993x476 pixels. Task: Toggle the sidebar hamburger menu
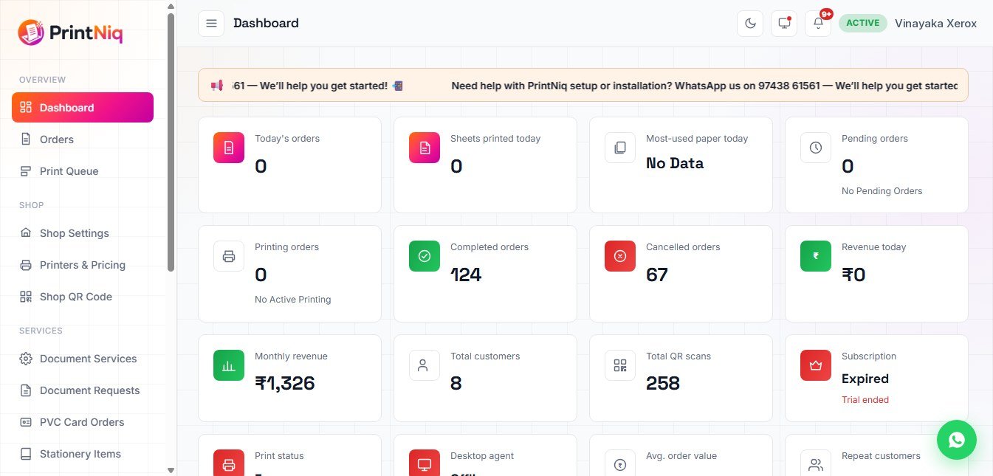coord(211,24)
